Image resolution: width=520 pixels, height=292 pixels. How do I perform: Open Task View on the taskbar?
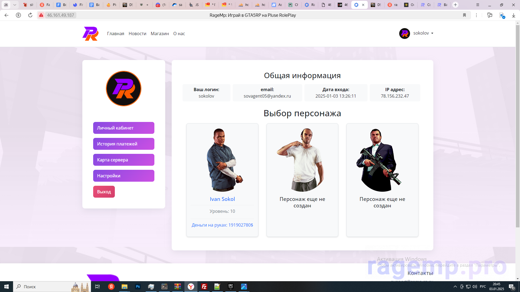coord(97,287)
